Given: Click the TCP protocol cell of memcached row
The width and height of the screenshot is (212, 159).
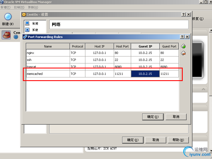Looking at the screenshot, I should [x=78, y=74].
